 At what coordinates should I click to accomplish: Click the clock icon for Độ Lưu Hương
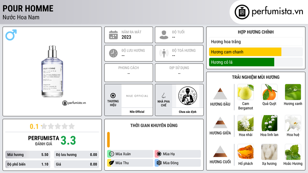click(x=113, y=53)
